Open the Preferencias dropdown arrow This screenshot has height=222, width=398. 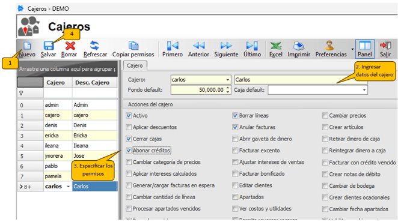pos(352,49)
